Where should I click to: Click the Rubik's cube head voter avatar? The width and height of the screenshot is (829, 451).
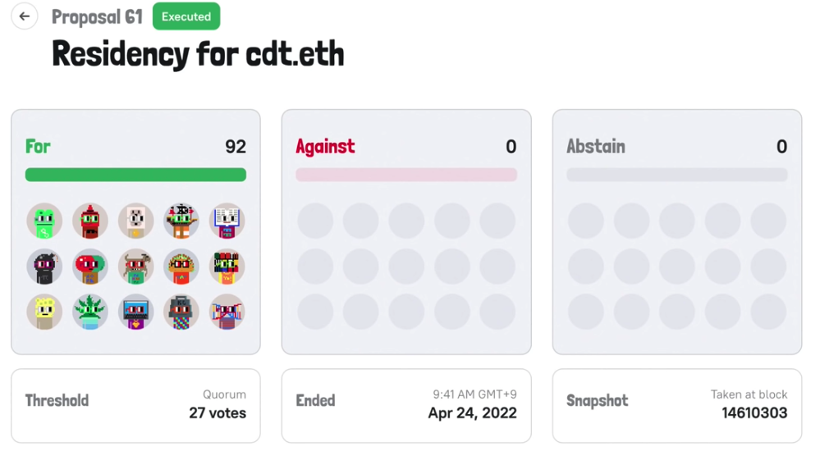tap(227, 266)
